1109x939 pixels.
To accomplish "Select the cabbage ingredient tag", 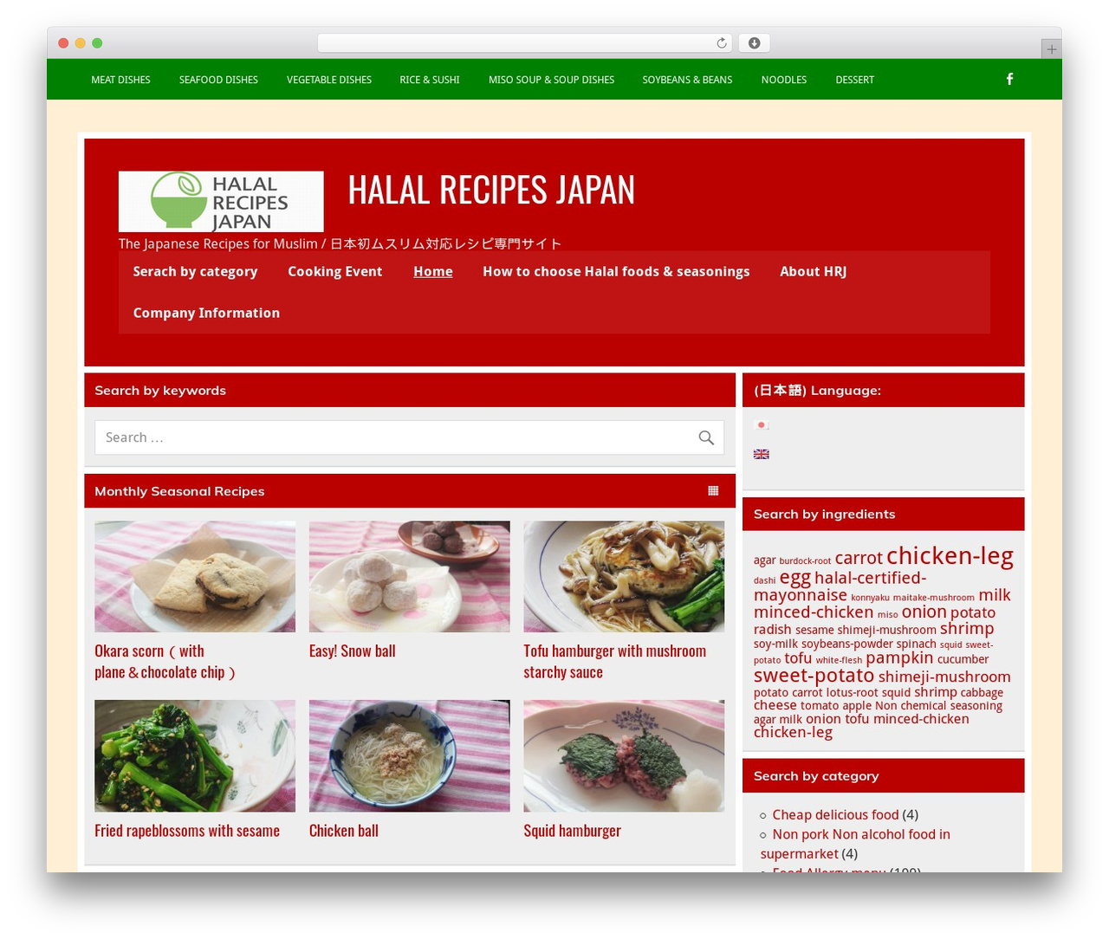I will (x=982, y=693).
